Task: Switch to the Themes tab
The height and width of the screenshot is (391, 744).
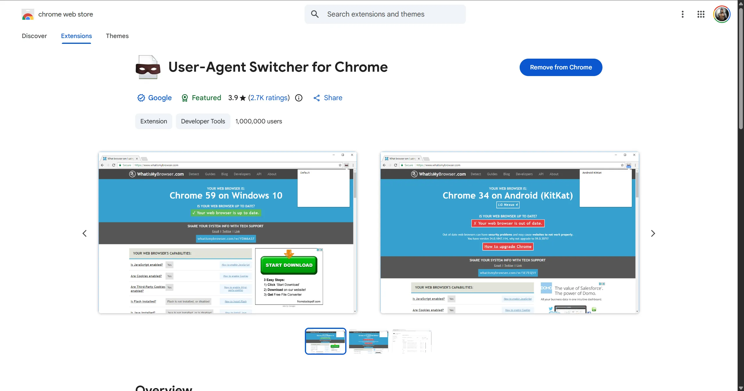Action: click(117, 36)
